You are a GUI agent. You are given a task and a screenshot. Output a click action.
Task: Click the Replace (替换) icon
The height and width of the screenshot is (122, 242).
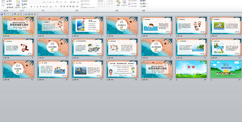coord(144,4)
